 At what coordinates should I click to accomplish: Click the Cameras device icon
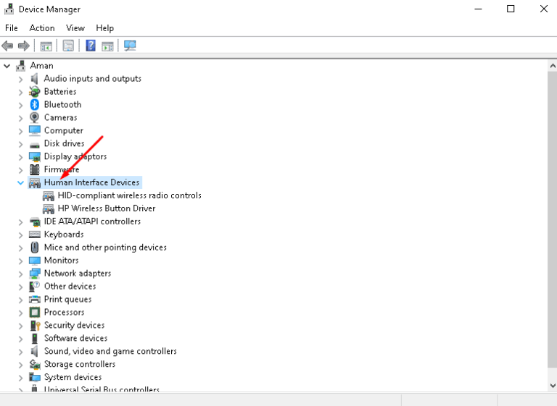pos(34,117)
